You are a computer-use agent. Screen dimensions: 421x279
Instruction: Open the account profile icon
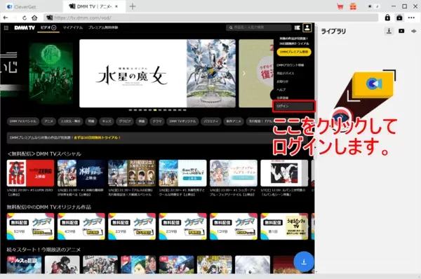tap(307, 27)
